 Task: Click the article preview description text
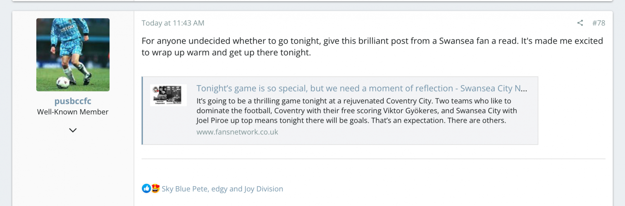click(x=355, y=110)
